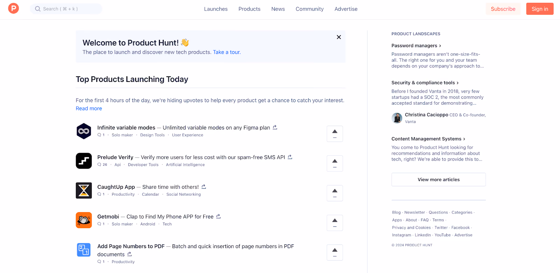The image size is (560, 273).
Task: Expand Content Management Systems landscape
Action: click(x=428, y=139)
